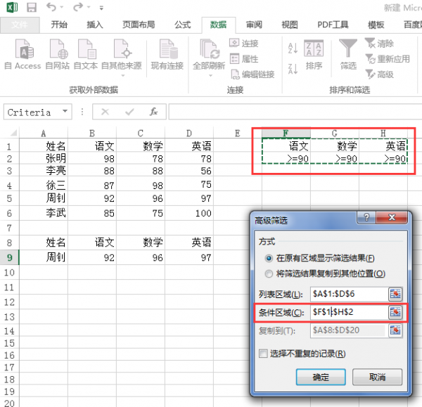Select column A header
Screen dimensions: 422x407
click(44, 133)
